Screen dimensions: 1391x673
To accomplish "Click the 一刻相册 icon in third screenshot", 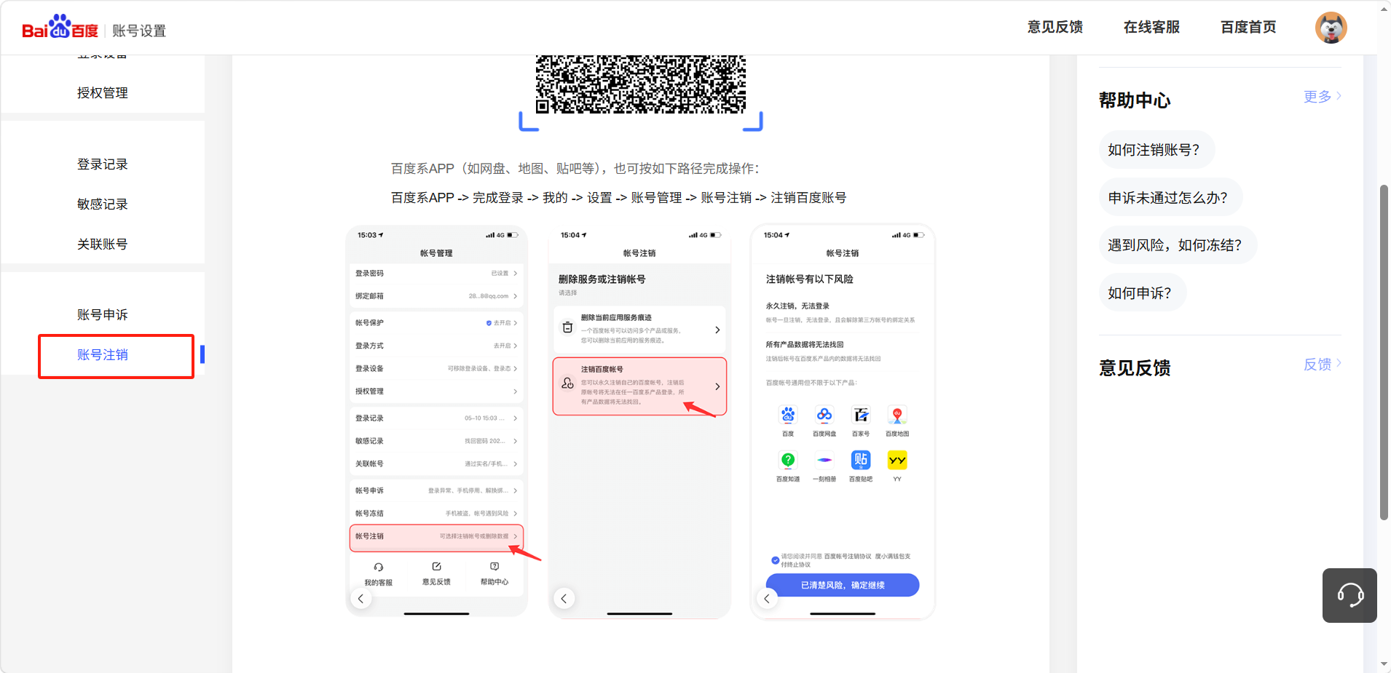I will [824, 460].
